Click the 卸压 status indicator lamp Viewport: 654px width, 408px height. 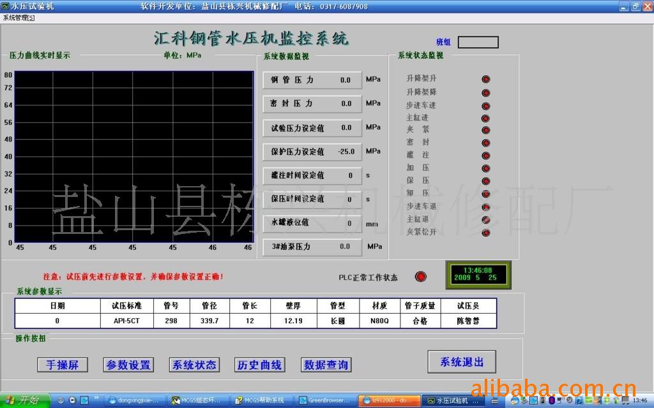[486, 194]
